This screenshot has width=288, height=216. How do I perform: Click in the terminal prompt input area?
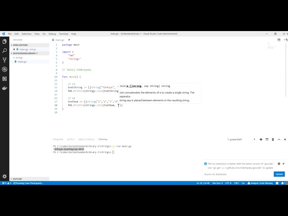pos(113,152)
